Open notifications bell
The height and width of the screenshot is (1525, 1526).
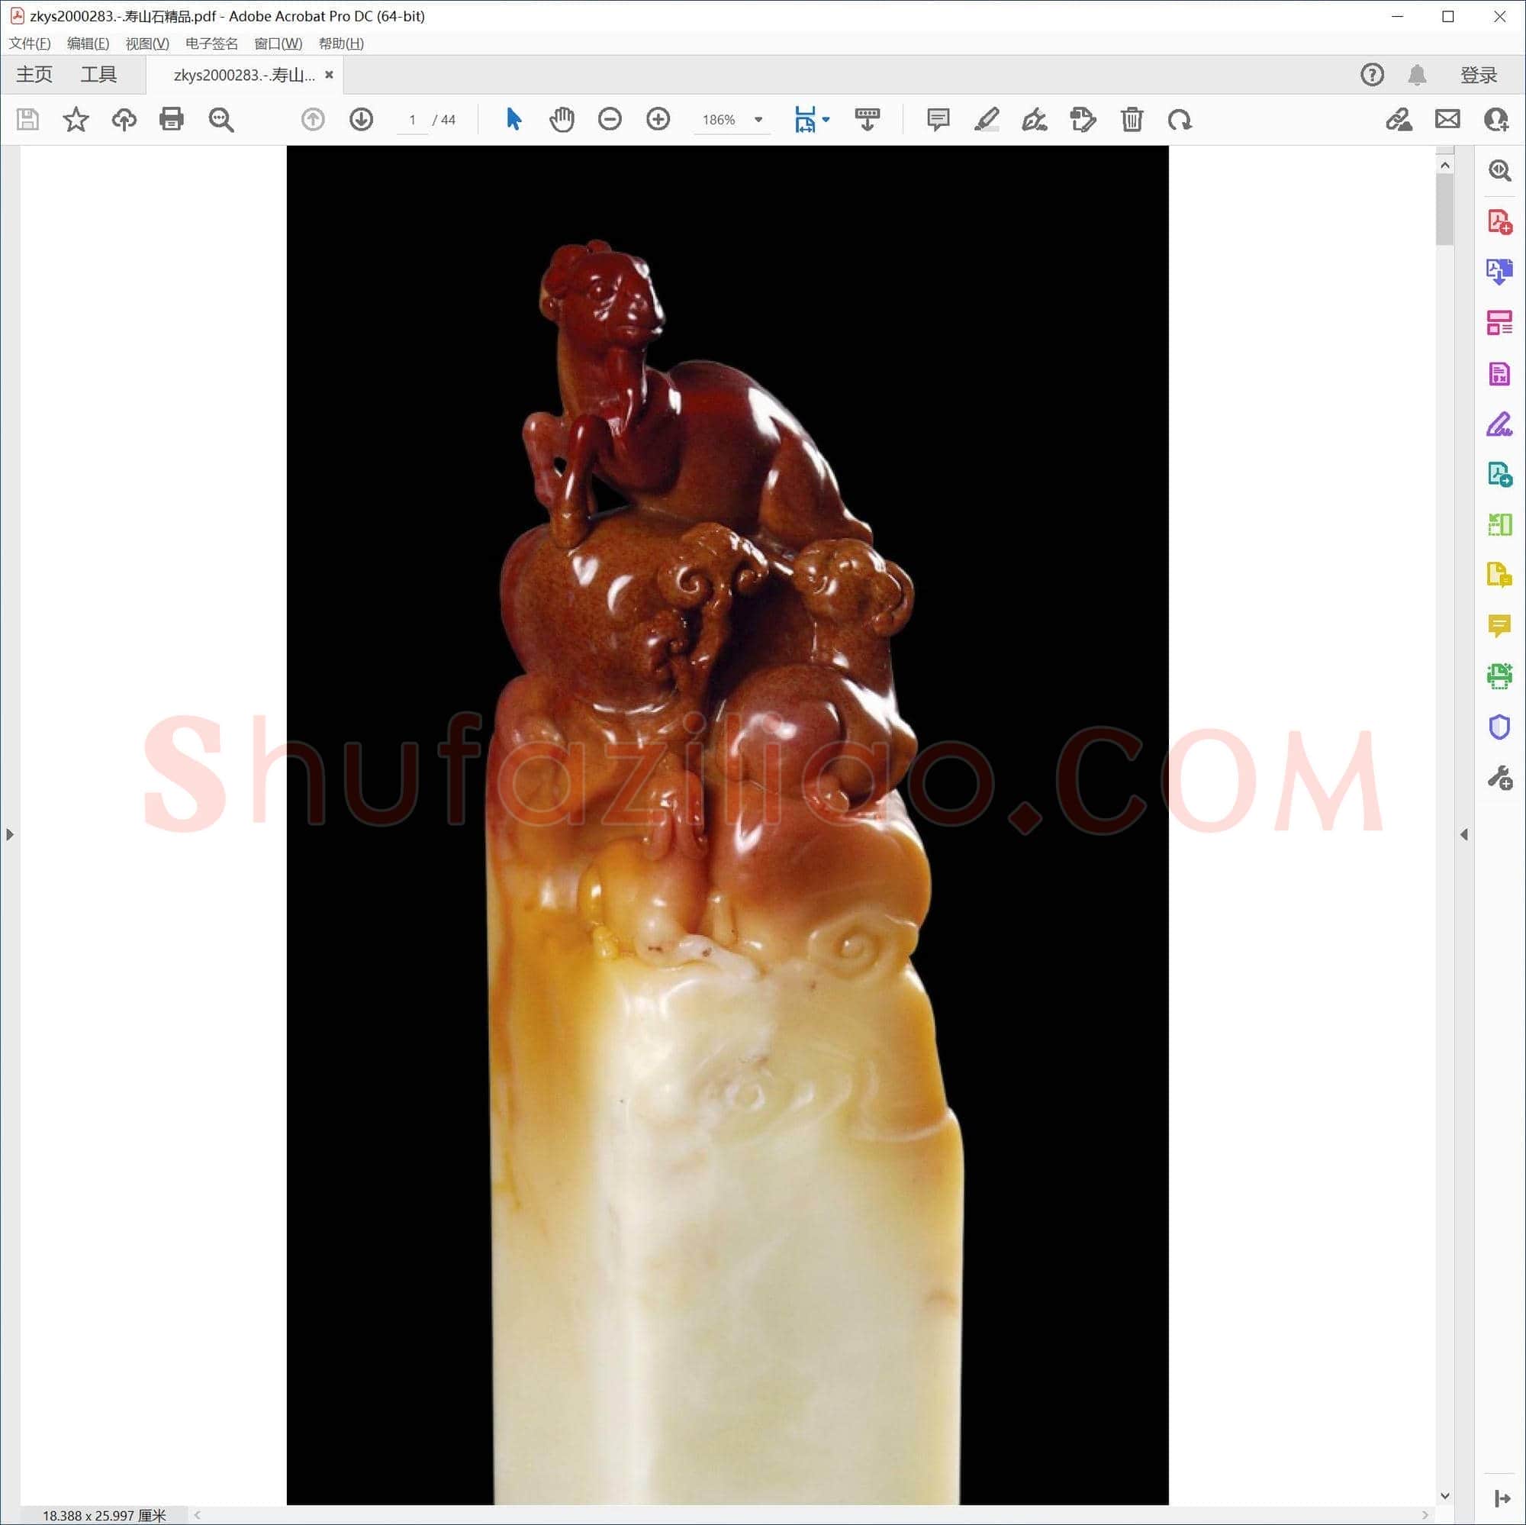coord(1417,75)
